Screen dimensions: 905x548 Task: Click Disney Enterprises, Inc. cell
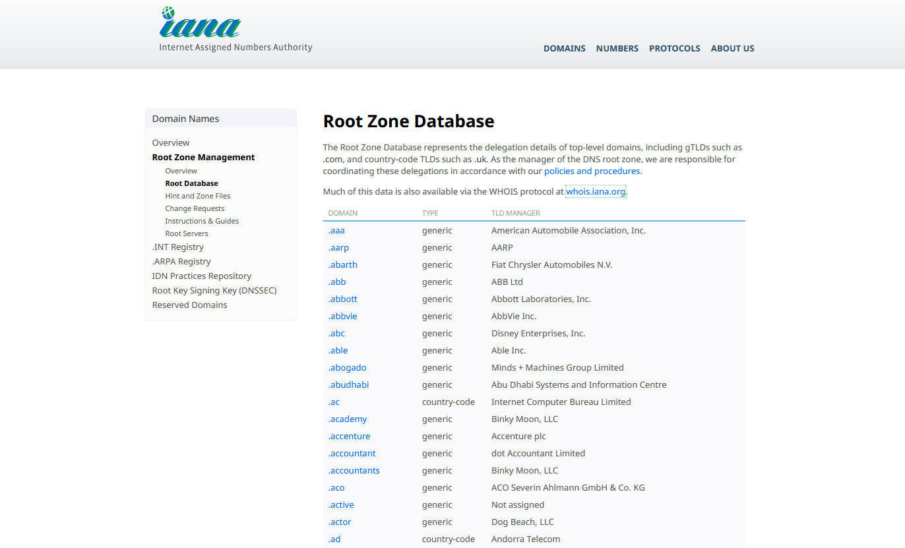click(538, 333)
